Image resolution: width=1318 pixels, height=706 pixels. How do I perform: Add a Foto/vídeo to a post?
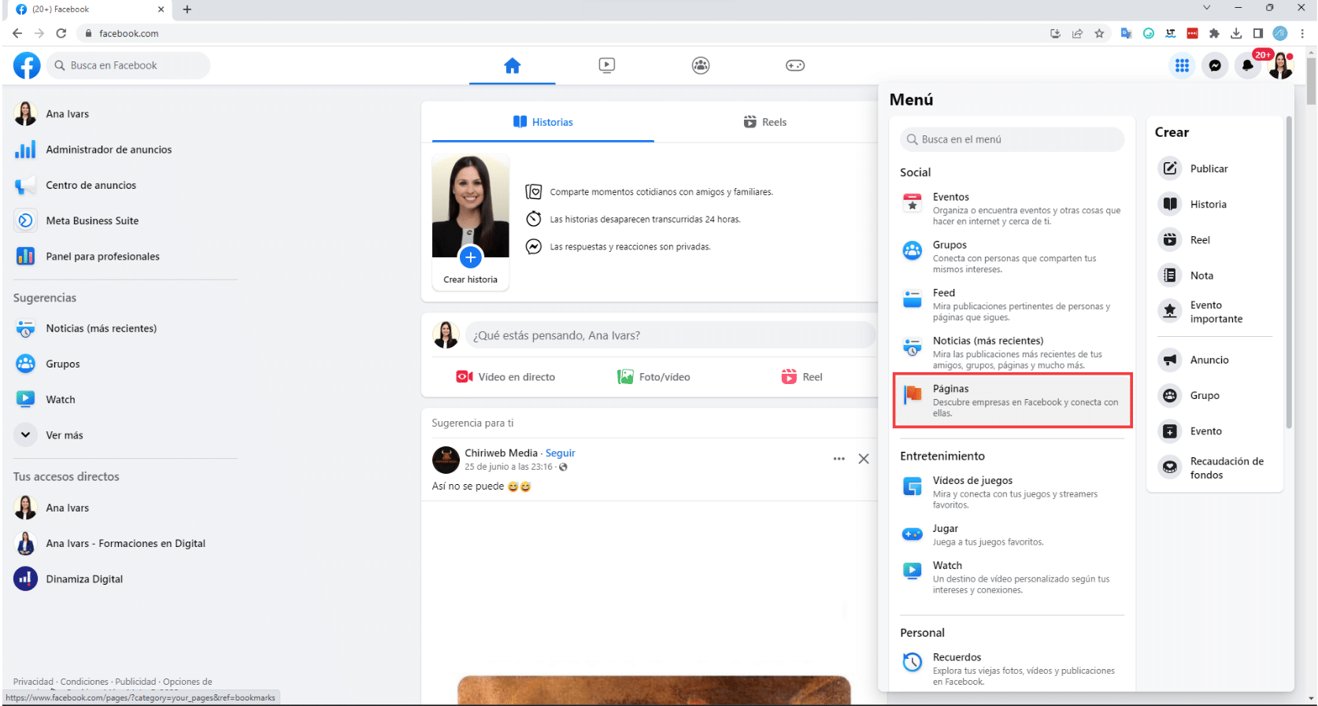(x=653, y=377)
